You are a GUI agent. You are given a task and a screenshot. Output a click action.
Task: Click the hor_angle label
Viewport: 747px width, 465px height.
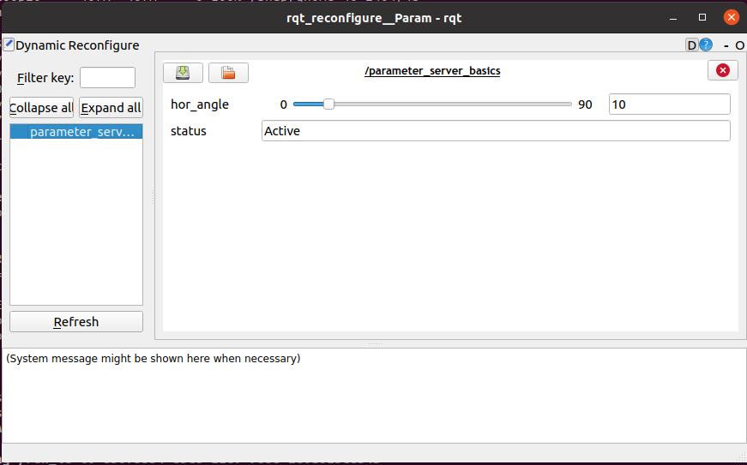tap(200, 104)
